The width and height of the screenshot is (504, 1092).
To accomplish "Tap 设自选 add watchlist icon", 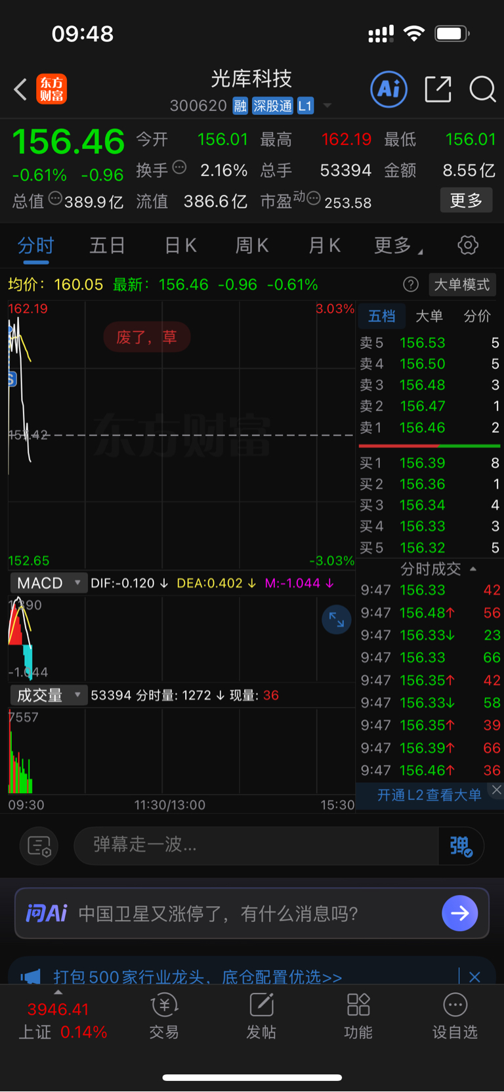I will pyautogui.click(x=455, y=1016).
